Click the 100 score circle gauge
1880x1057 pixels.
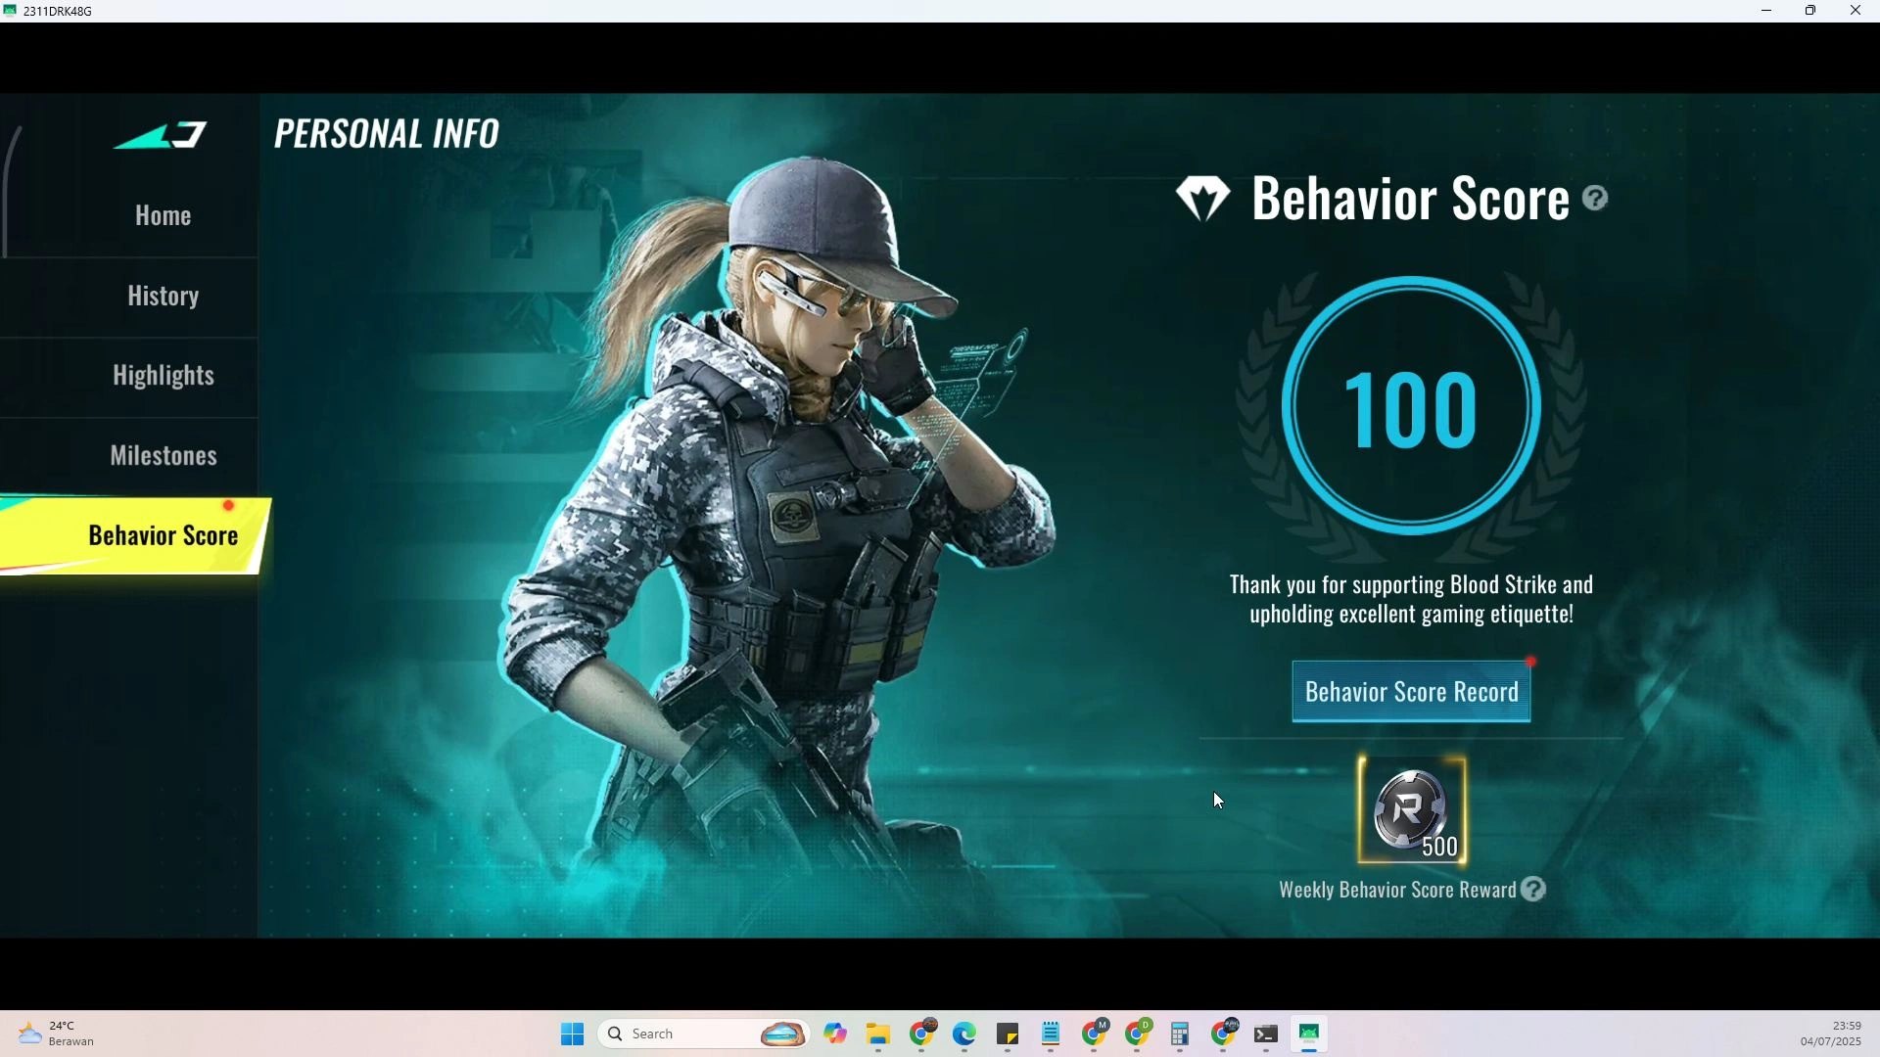[1411, 406]
